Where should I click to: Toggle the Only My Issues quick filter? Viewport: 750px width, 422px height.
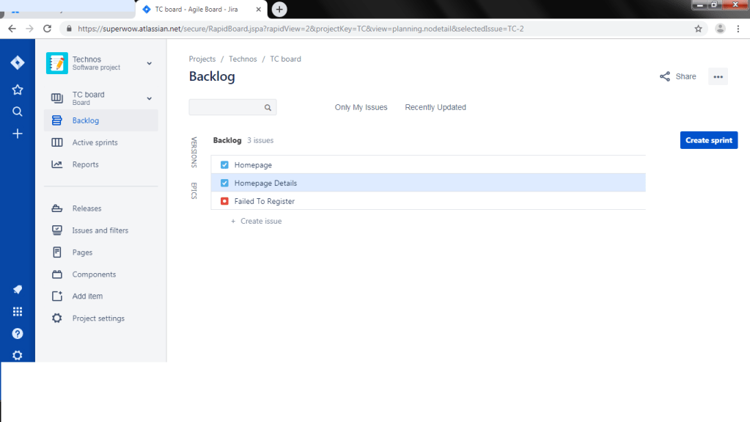pos(361,107)
